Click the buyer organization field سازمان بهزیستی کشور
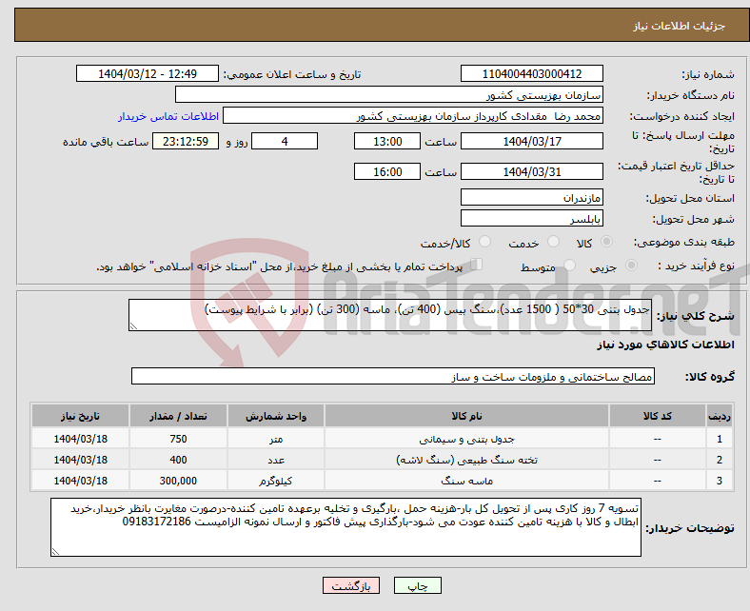The width and height of the screenshot is (750, 611). click(x=389, y=95)
